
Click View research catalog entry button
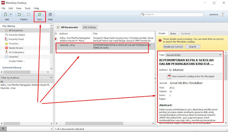click(x=191, y=76)
